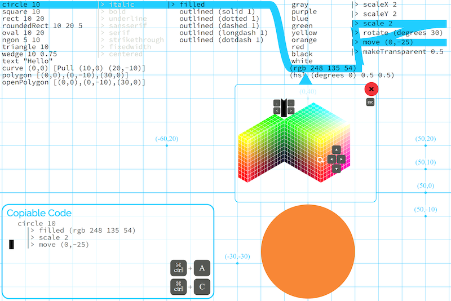Click the left arrow in color cube
Viewport: 451px width, 301px height.
pos(330,160)
